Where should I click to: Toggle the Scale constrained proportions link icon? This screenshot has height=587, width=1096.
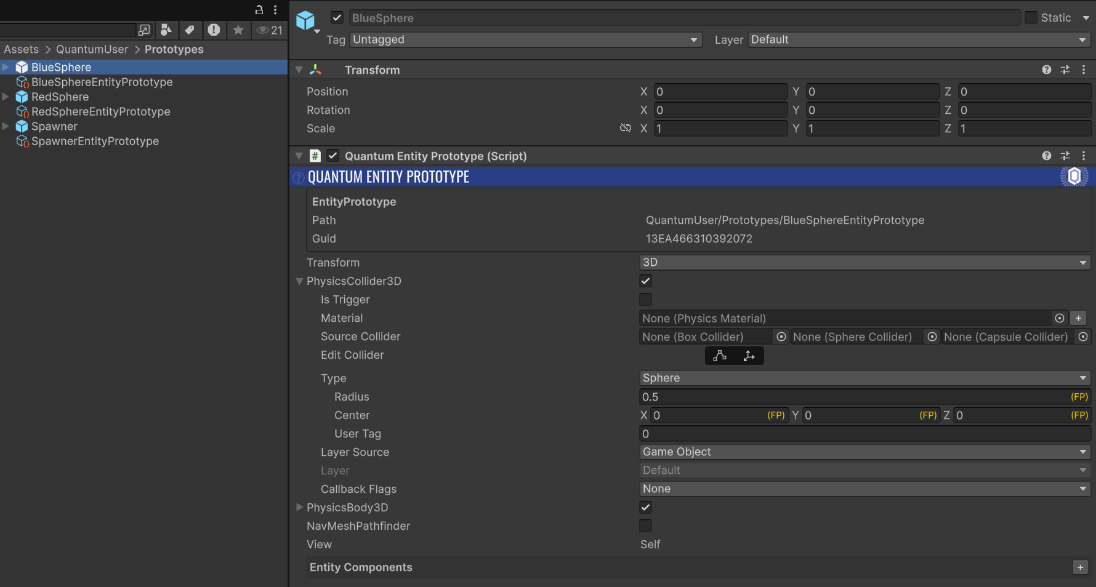(x=626, y=128)
